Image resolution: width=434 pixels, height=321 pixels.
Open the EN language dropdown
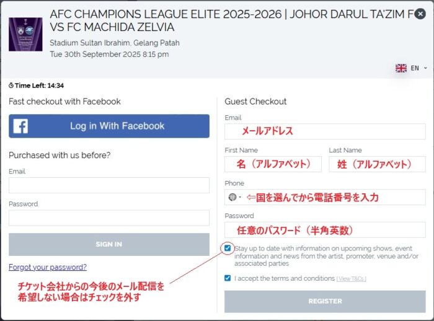(418, 68)
